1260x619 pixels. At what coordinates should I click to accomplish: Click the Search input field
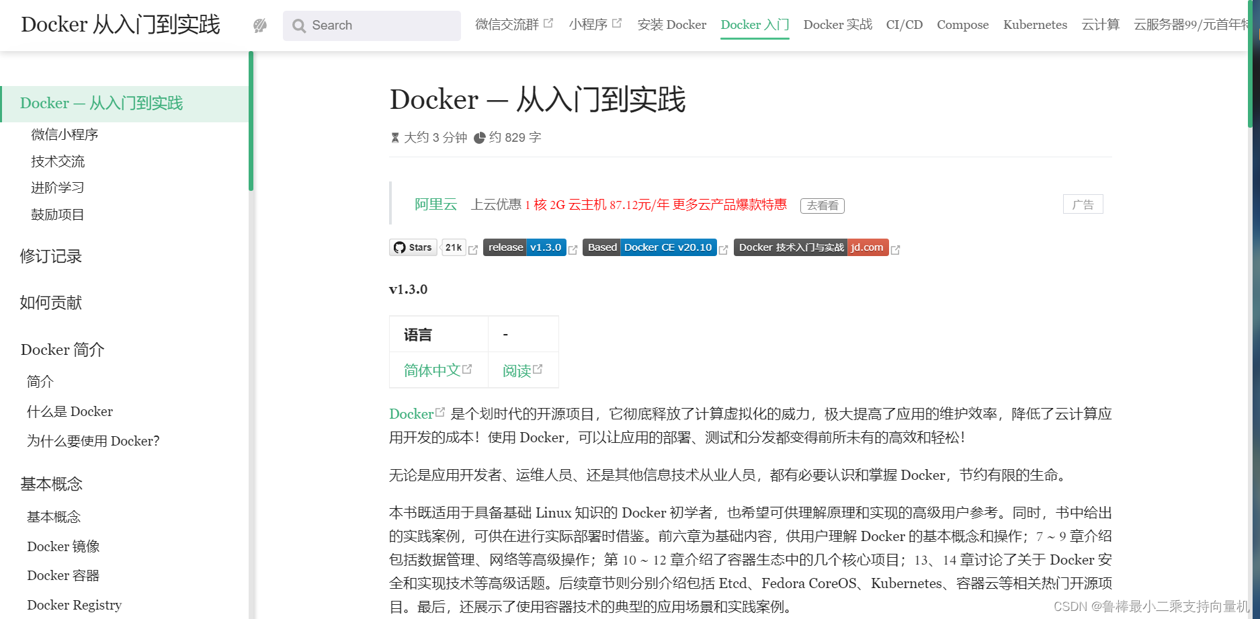tap(372, 26)
